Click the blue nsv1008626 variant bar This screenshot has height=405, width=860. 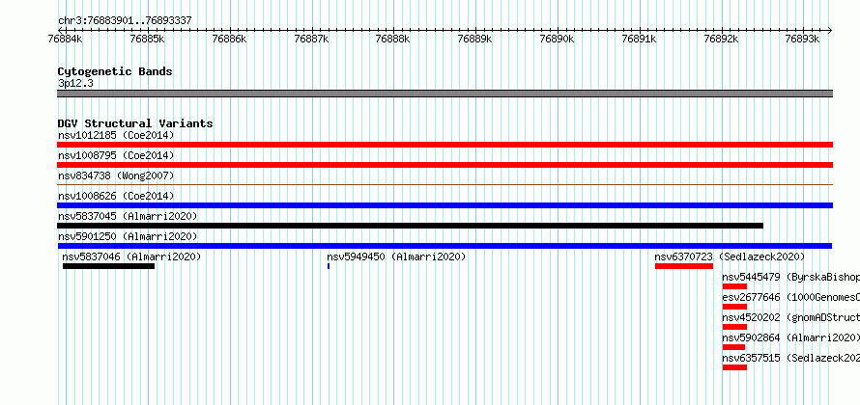444,205
